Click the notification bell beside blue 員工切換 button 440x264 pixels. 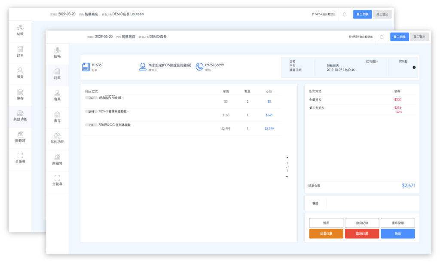[x=382, y=37]
